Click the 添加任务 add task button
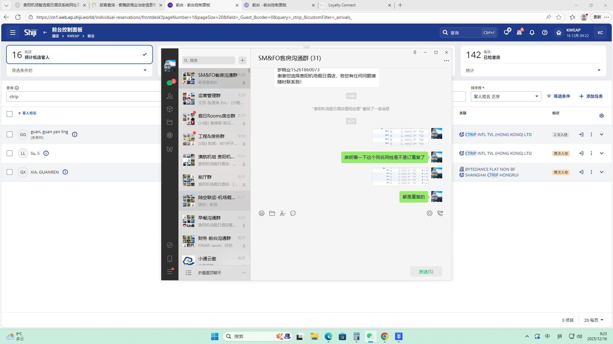 click(x=591, y=96)
